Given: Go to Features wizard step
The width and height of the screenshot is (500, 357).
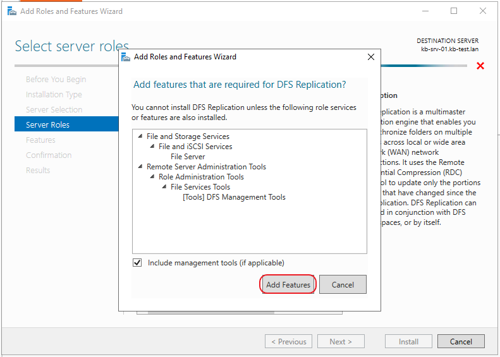Looking at the screenshot, I should 40,140.
